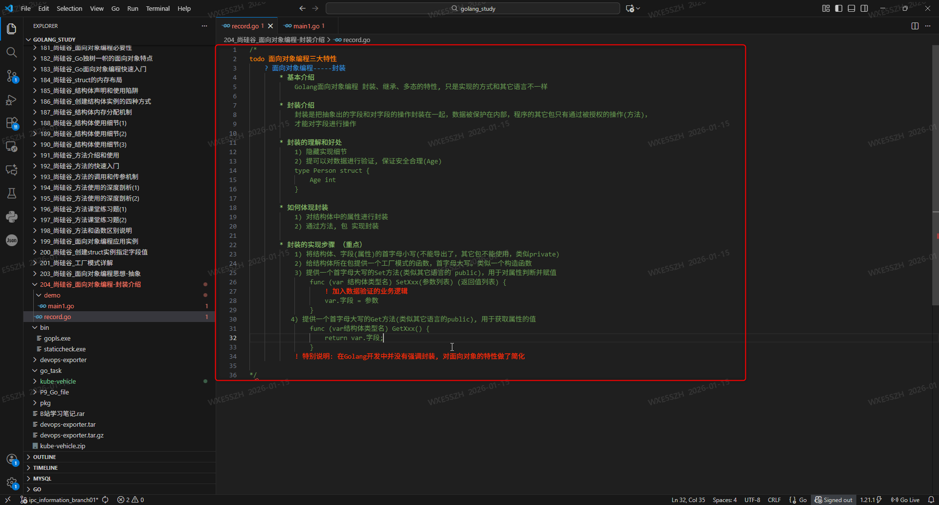The height and width of the screenshot is (505, 939).
Task: Show errors and warnings count in status bar
Action: click(131, 500)
